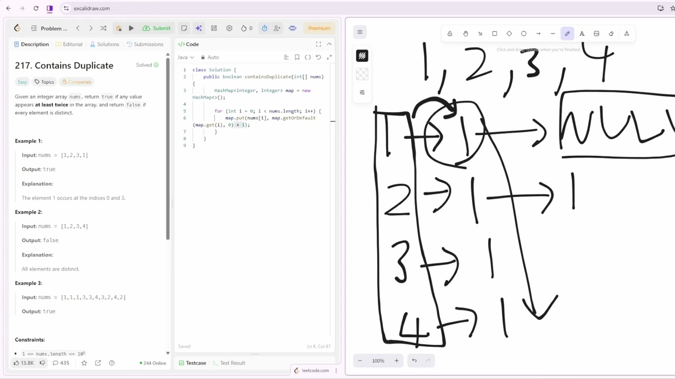
Task: Open the notes sticky icon
Action: [x=184, y=28]
